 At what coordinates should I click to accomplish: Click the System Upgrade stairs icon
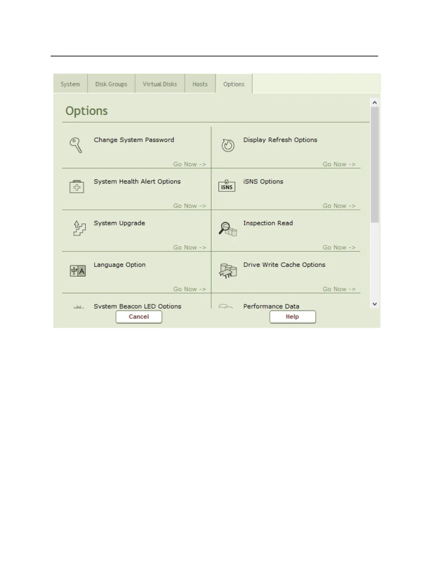[79, 228]
